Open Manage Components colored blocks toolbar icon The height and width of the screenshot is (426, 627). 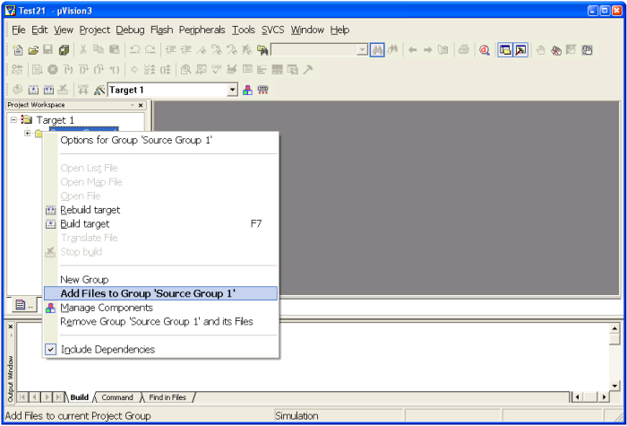pos(247,90)
